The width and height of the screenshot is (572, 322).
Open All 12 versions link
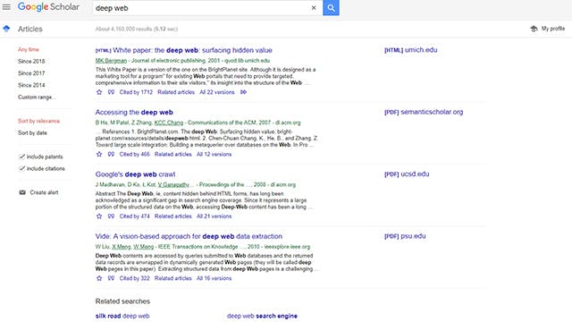click(214, 154)
